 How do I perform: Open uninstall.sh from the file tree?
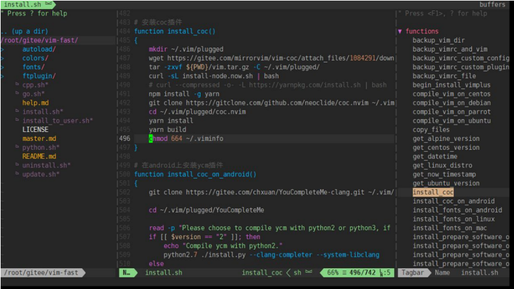(x=46, y=165)
